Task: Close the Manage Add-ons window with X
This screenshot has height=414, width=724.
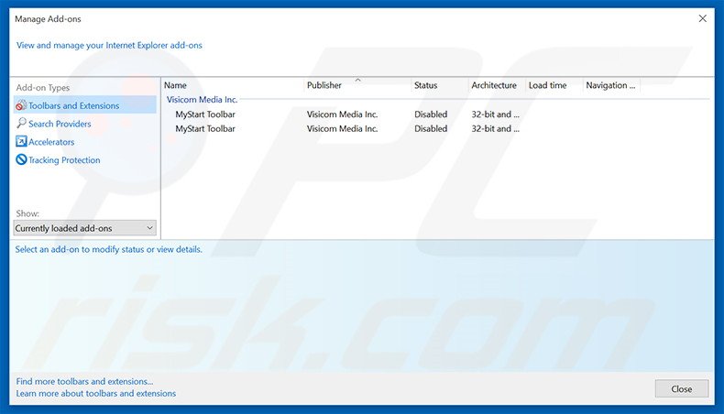Action: [702, 18]
